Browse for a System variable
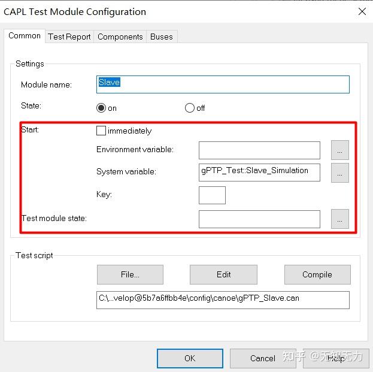Image resolution: width=373 pixels, height=372 pixels. [x=339, y=173]
